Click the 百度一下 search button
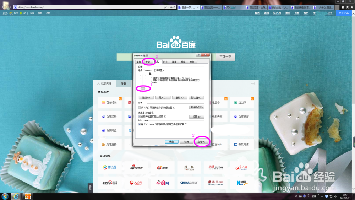The height and width of the screenshot is (200, 355). (x=225, y=57)
